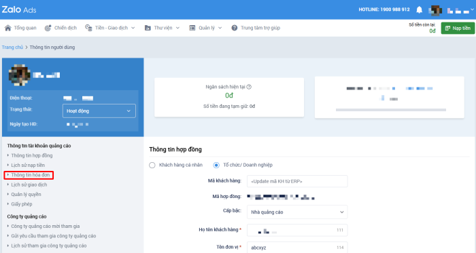Click the info icon beside Ngân sách hiện tại
476x253 pixels.
[x=249, y=87]
